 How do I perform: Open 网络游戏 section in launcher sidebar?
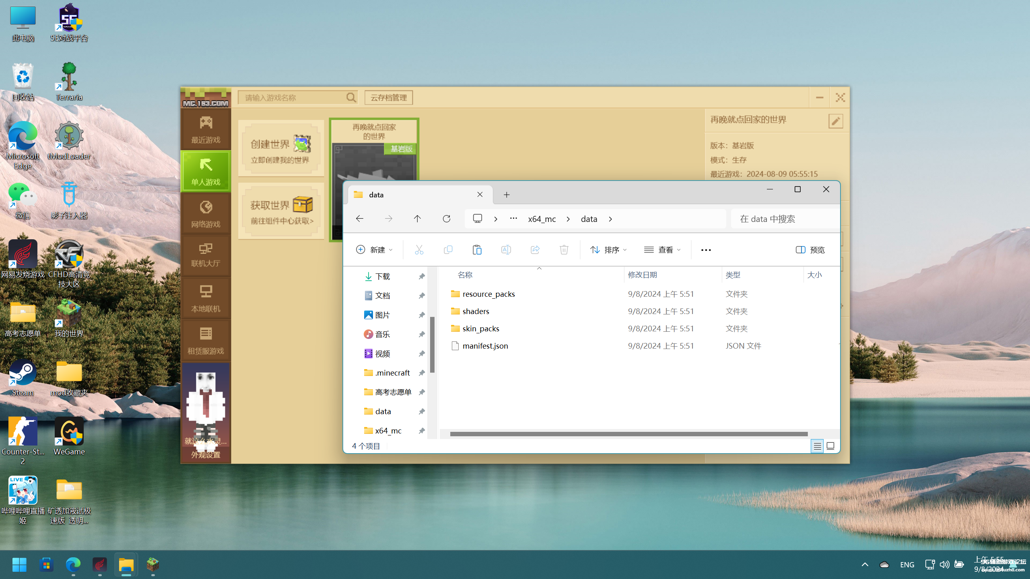point(206,214)
